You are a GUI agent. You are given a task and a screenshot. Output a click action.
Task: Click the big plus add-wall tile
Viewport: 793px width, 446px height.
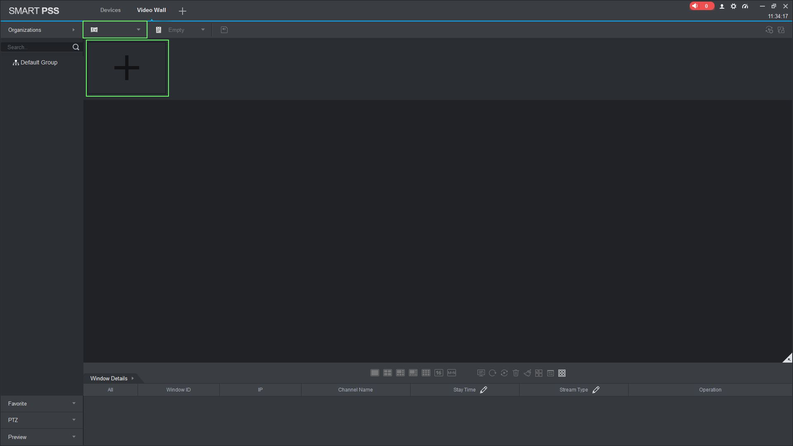[127, 68]
